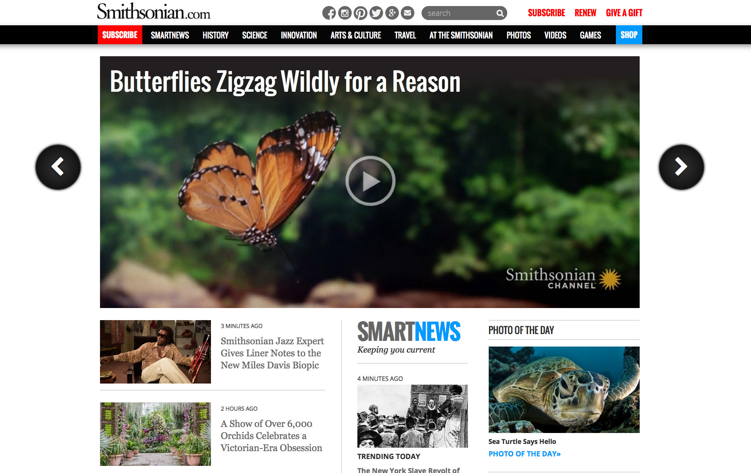Click the blue Shop button
The width and height of the screenshot is (751, 473).
pyautogui.click(x=629, y=35)
